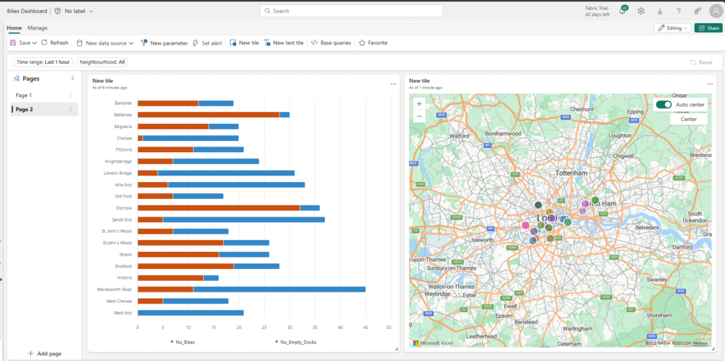Switch to the Manage tab
Viewport: 725px width, 361px height.
(38, 28)
